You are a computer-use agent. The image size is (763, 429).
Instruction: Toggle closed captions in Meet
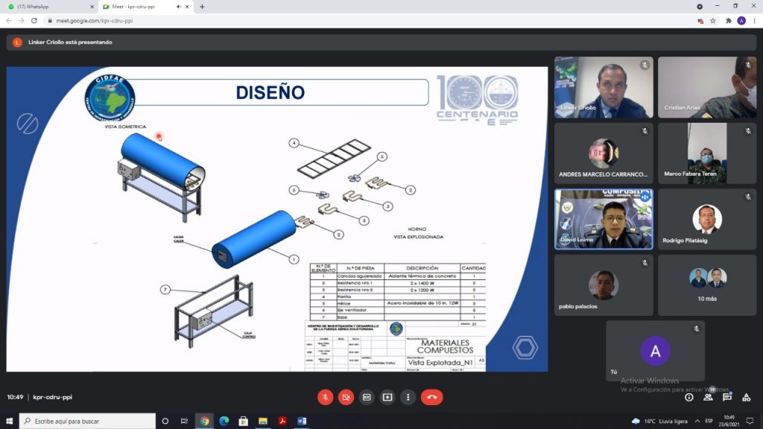point(367,398)
